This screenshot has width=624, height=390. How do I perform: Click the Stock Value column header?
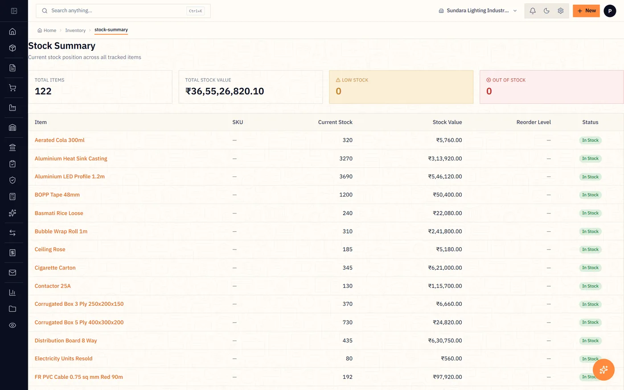click(447, 122)
